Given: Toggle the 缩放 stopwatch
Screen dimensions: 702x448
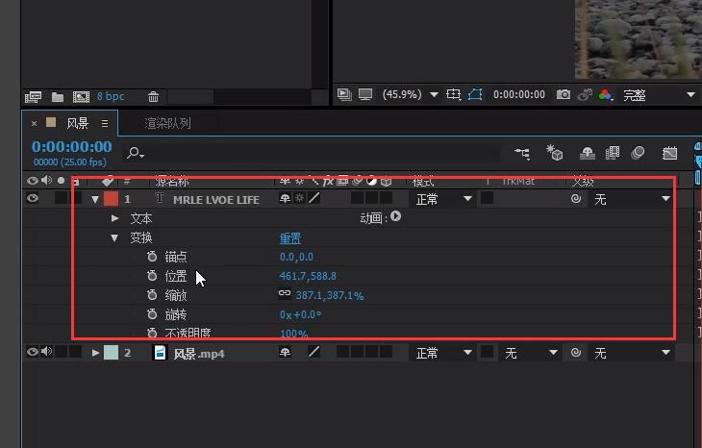Looking at the screenshot, I should 152,294.
